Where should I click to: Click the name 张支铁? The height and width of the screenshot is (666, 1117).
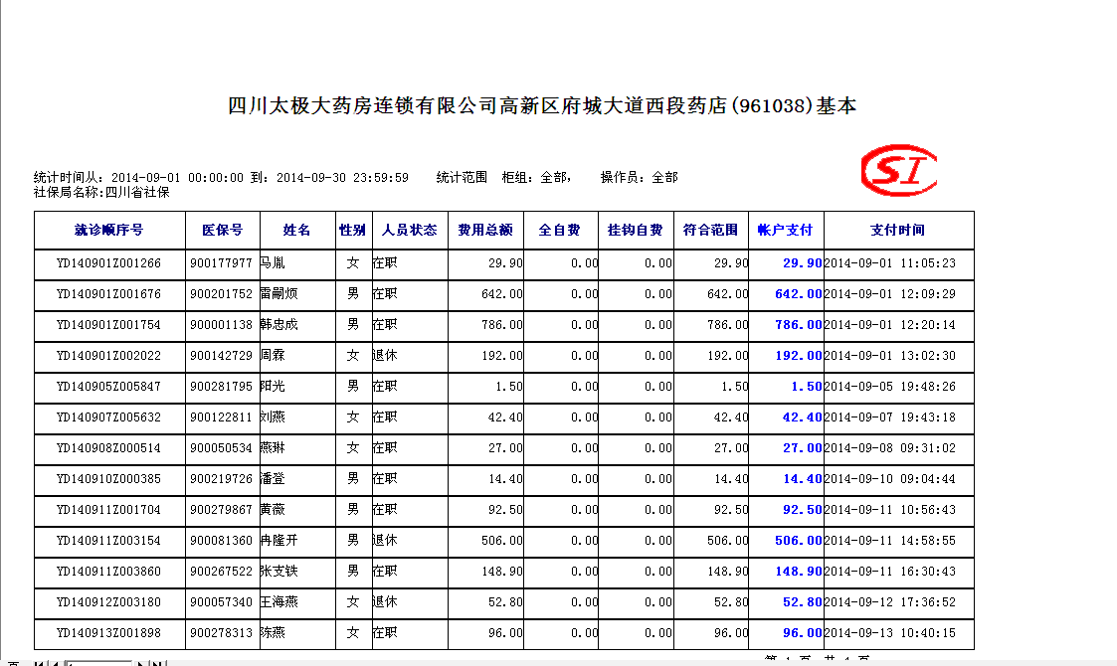pos(279,572)
